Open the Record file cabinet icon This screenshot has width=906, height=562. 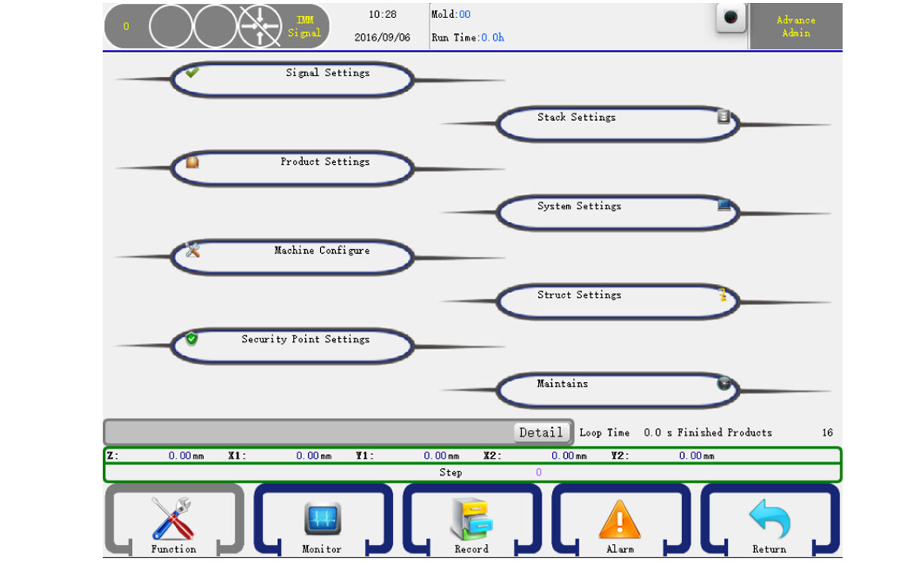[x=471, y=519]
